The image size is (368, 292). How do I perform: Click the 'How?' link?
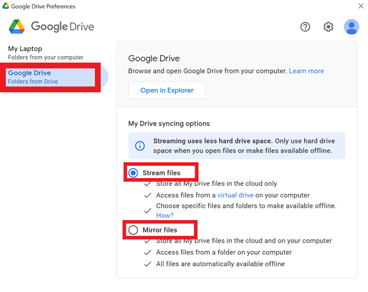(165, 215)
